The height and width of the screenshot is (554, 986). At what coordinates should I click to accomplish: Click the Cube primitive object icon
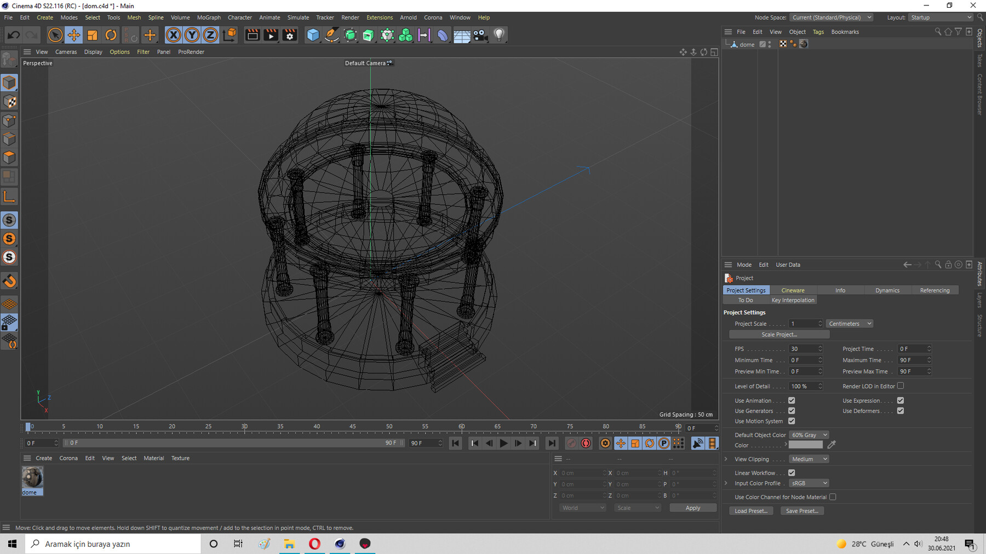click(x=313, y=36)
